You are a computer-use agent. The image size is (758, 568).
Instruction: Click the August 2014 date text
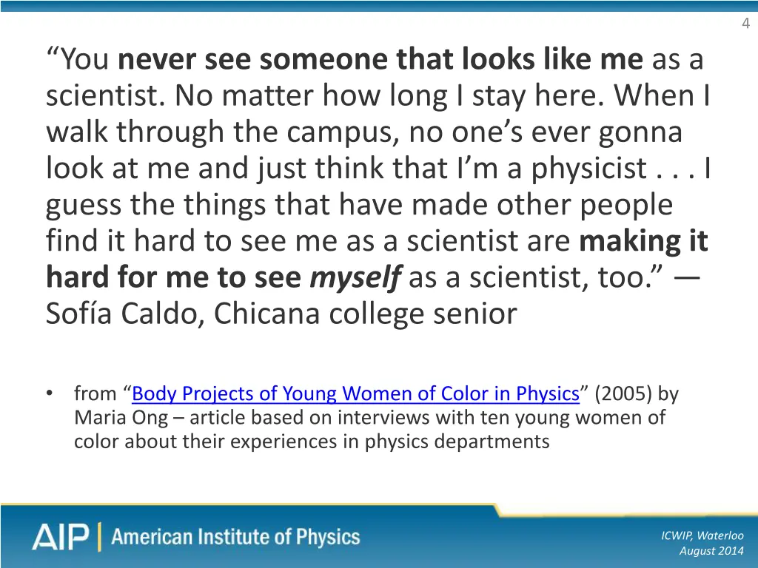[x=711, y=550]
